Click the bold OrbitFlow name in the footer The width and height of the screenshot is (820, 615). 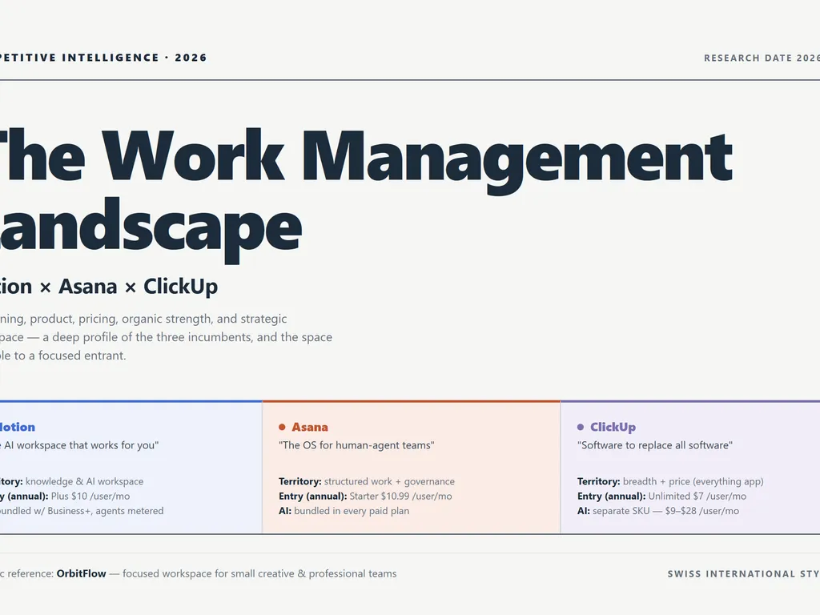81,573
